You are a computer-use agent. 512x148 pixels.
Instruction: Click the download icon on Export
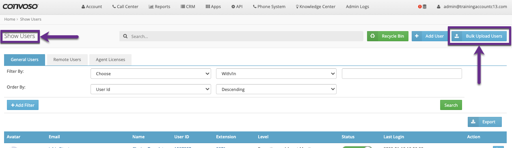pos(473,122)
